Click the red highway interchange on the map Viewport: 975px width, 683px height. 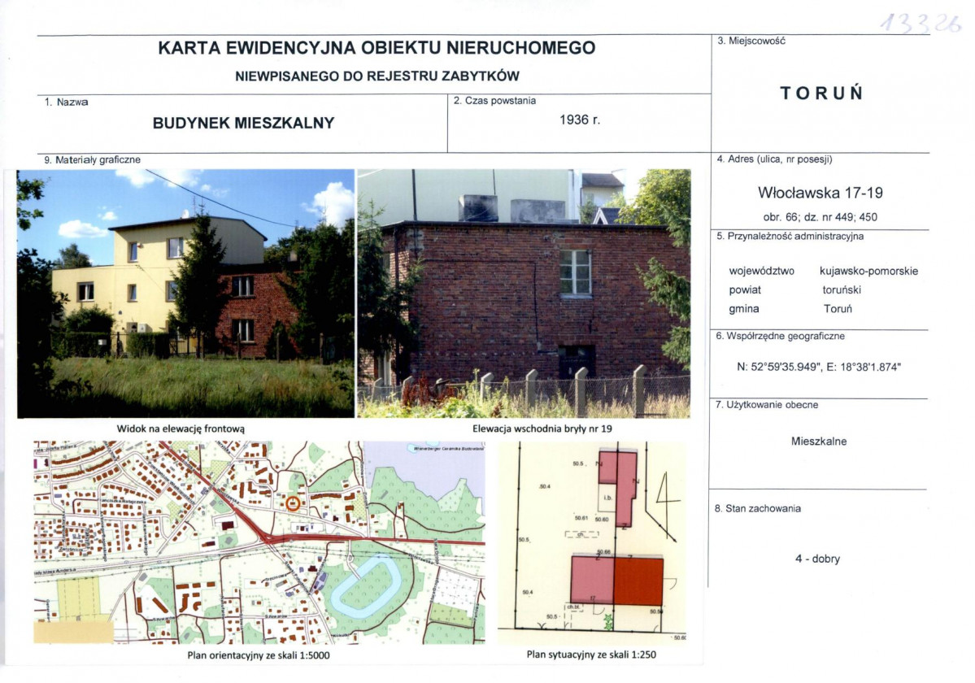point(267,537)
